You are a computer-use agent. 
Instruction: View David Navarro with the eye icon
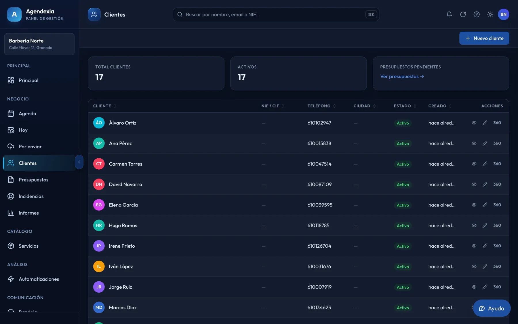(x=474, y=184)
